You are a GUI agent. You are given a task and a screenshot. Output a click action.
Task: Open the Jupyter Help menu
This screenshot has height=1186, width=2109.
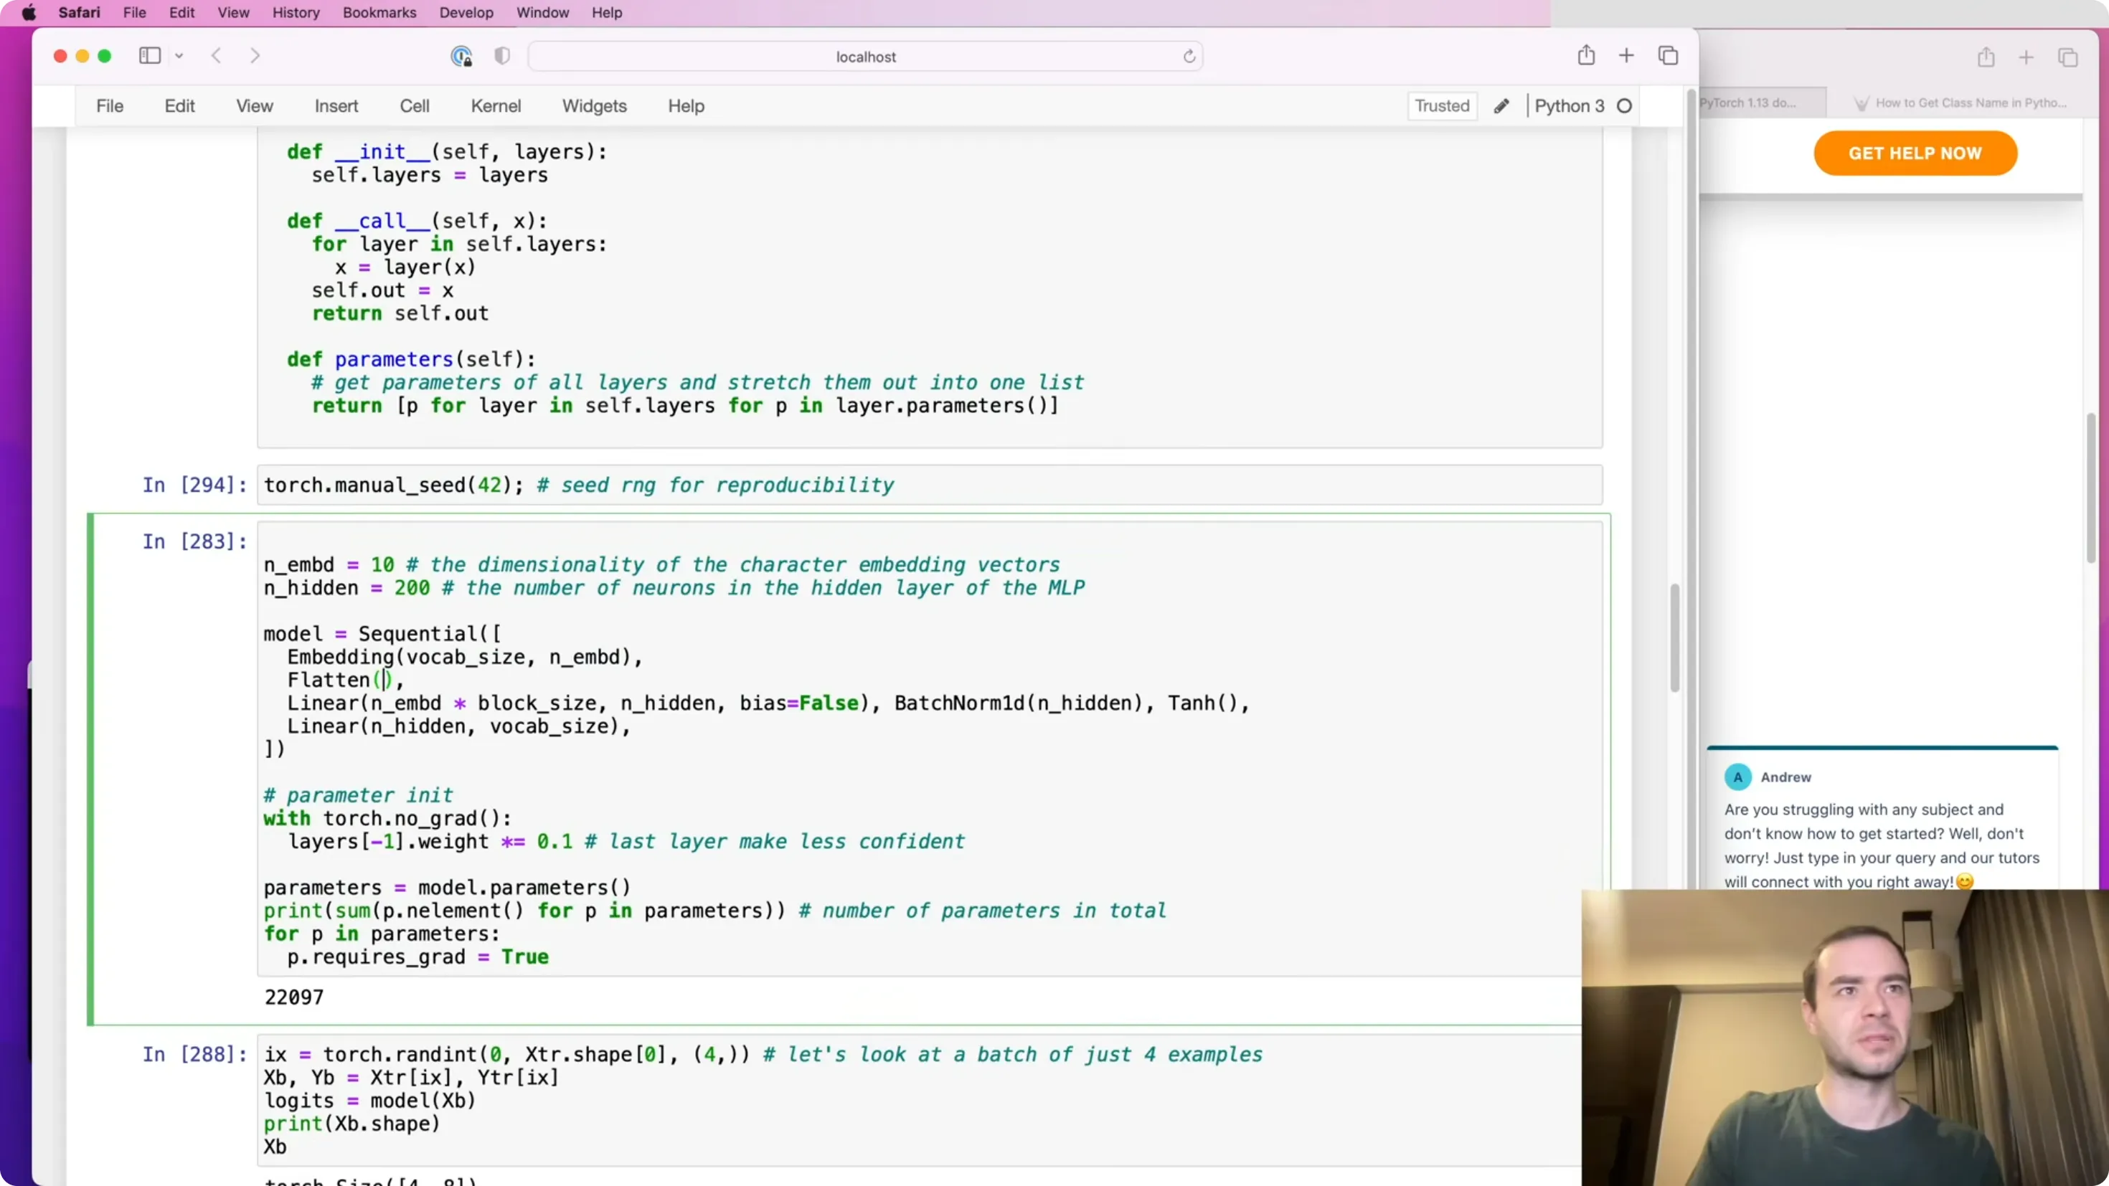tap(686, 105)
